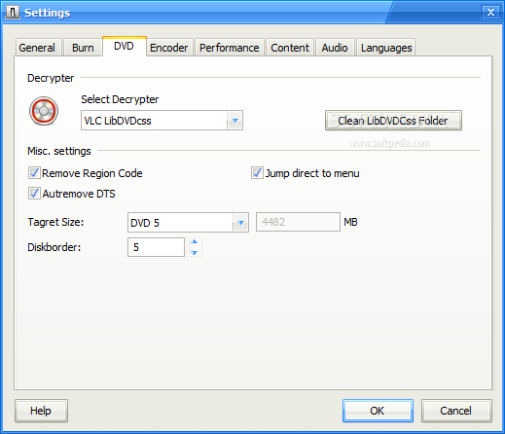Open the Burn tab
The height and width of the screenshot is (434, 505).
83,48
